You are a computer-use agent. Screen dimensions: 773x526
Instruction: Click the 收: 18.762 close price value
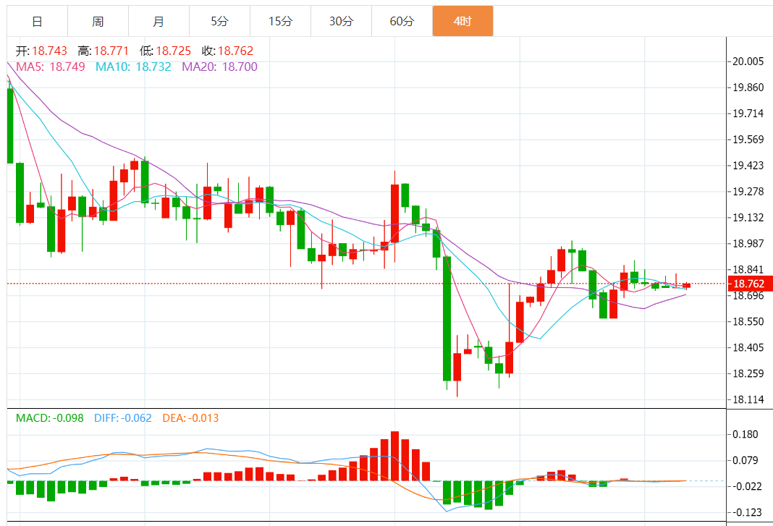click(227, 51)
